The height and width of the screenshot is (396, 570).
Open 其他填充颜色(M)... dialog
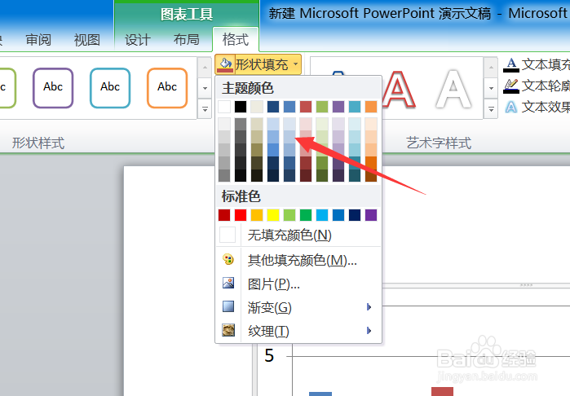298,260
